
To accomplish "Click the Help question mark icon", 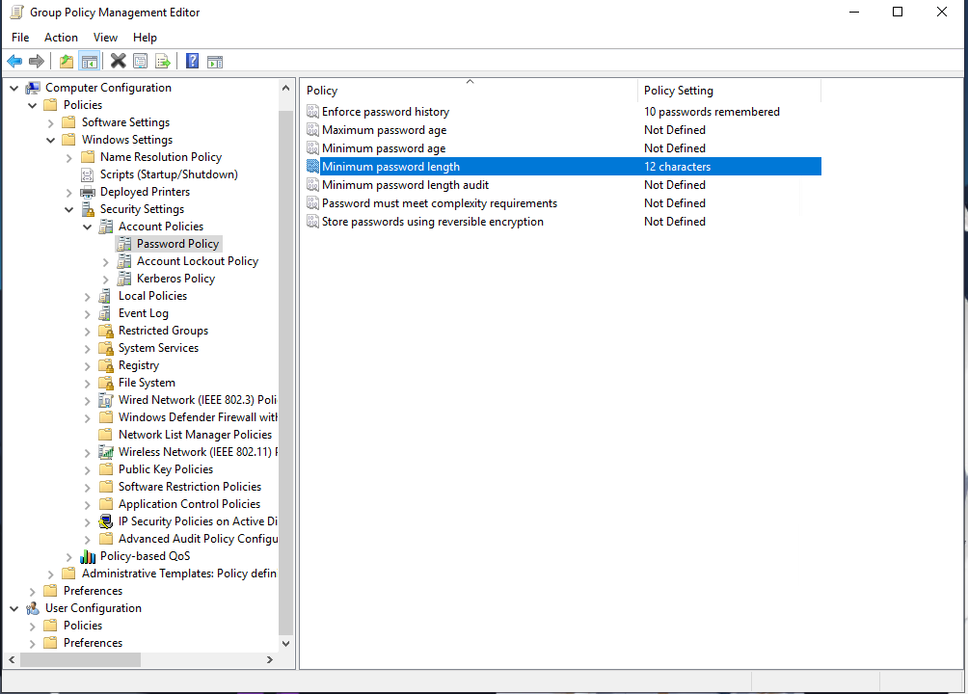I will tap(191, 61).
